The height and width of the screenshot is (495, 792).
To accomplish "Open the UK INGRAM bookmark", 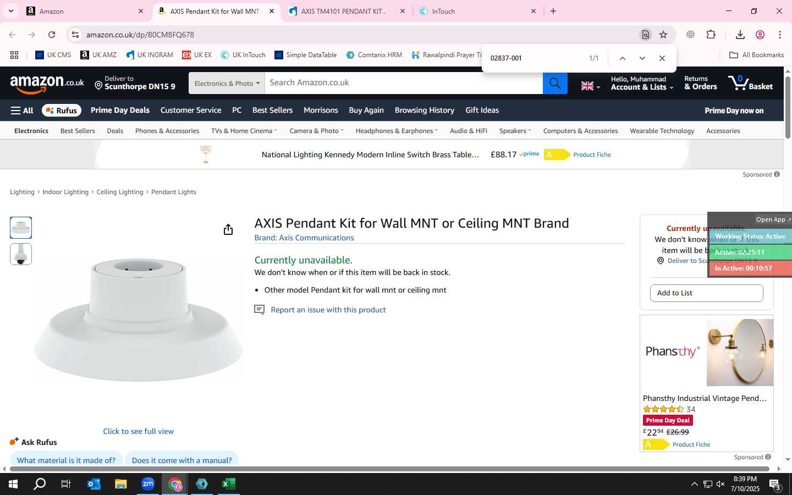I will point(150,55).
